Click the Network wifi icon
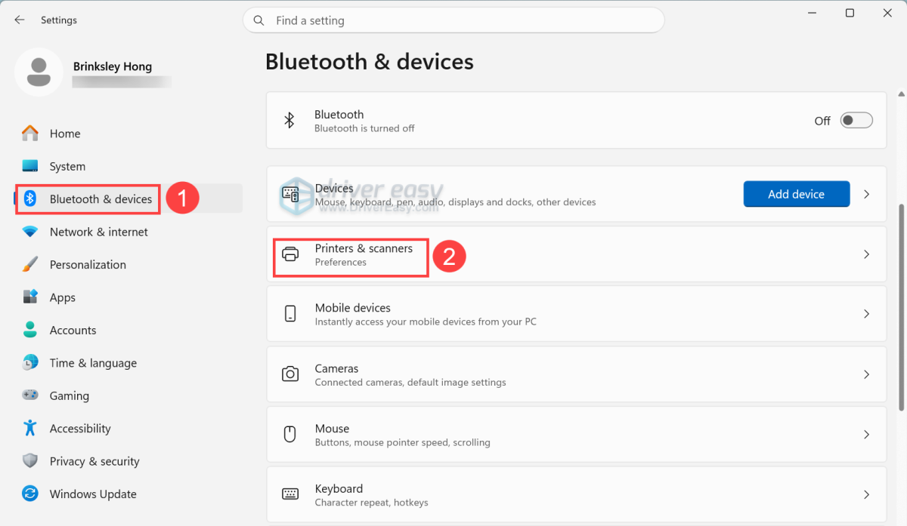907x526 pixels. click(30, 232)
